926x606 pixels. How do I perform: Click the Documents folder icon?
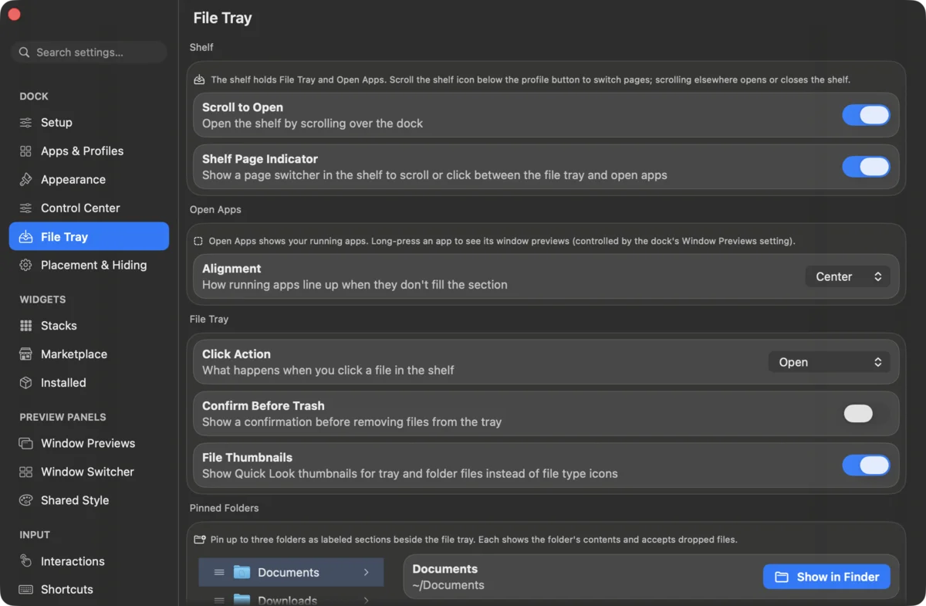click(x=242, y=572)
